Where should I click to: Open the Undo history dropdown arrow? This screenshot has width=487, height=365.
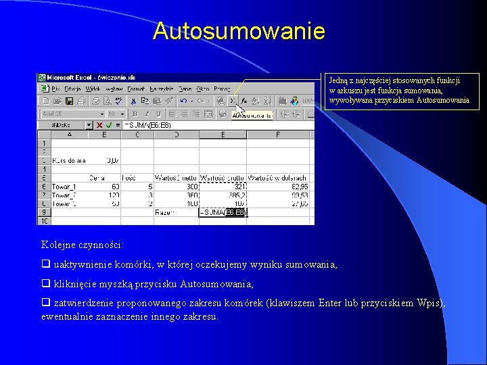(x=192, y=101)
